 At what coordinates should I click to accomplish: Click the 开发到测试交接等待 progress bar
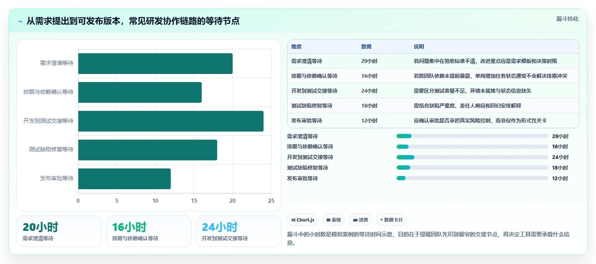coord(472,157)
